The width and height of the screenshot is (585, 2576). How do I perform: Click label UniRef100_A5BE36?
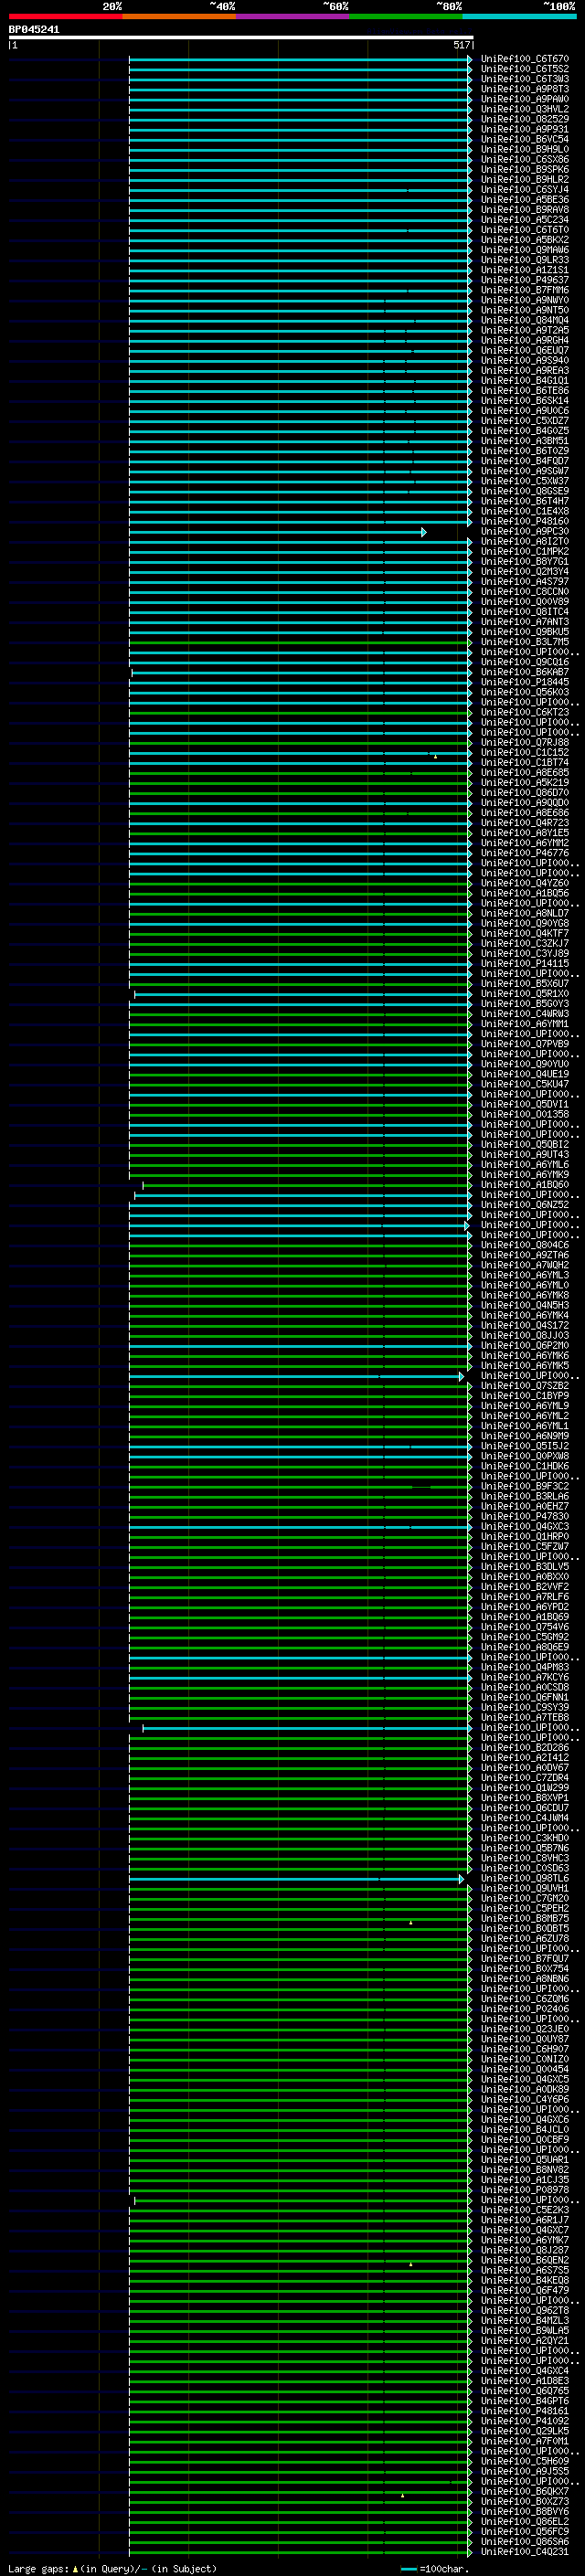coord(524,200)
